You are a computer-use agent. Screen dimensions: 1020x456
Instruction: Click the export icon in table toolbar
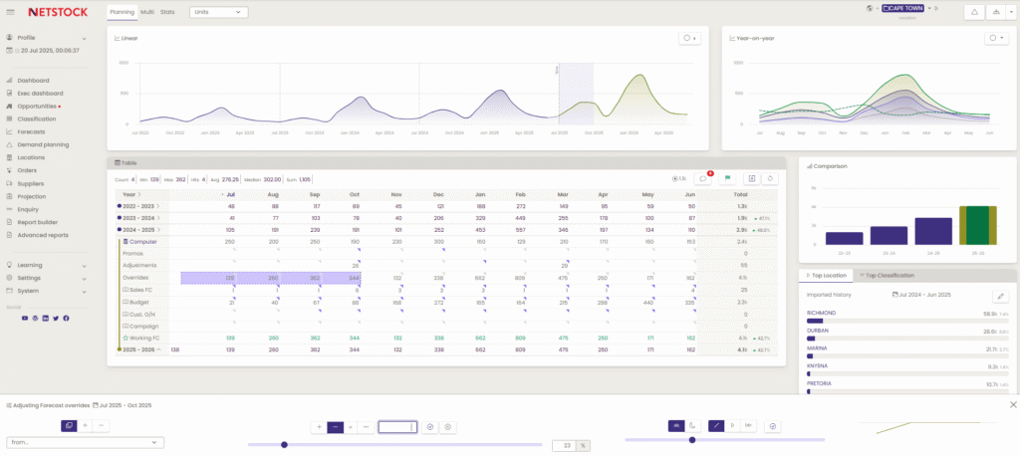click(752, 178)
